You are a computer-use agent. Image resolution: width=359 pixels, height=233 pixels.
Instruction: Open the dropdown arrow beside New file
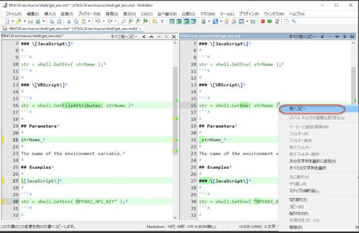tap(13, 22)
